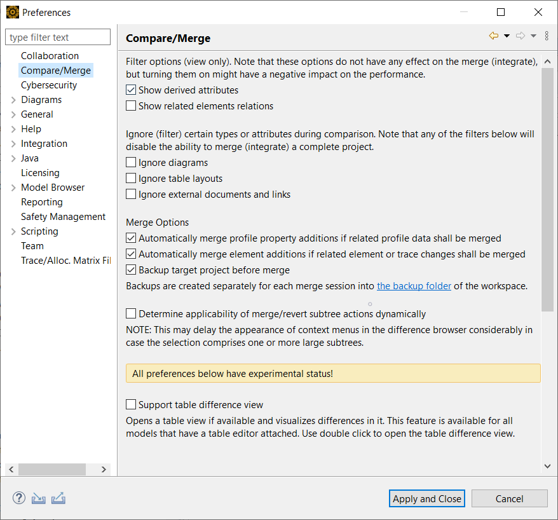The image size is (558, 520).
Task: Expand the Model Browser tree node
Action: click(x=13, y=188)
